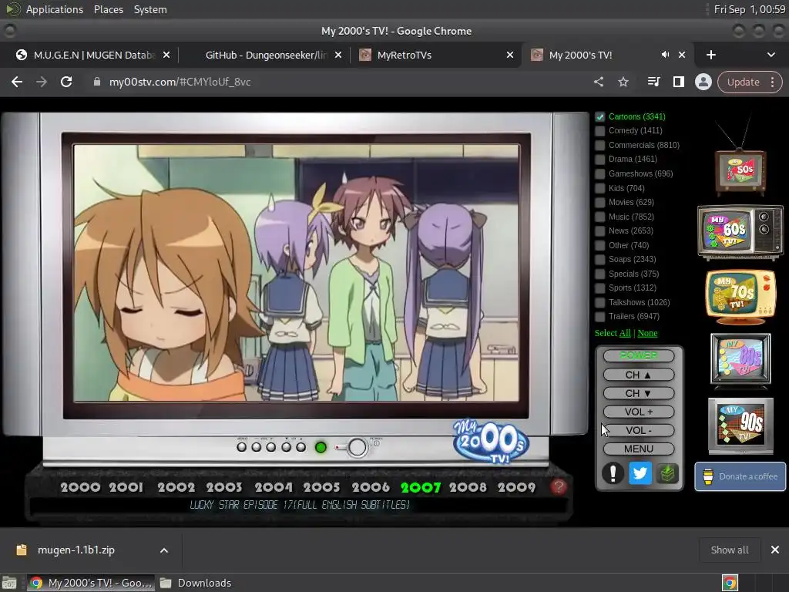The width and height of the screenshot is (789, 592).
Task: Check the Drama category
Action: (x=599, y=159)
